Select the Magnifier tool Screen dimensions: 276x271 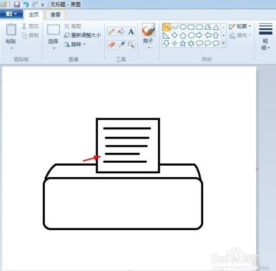(x=131, y=45)
